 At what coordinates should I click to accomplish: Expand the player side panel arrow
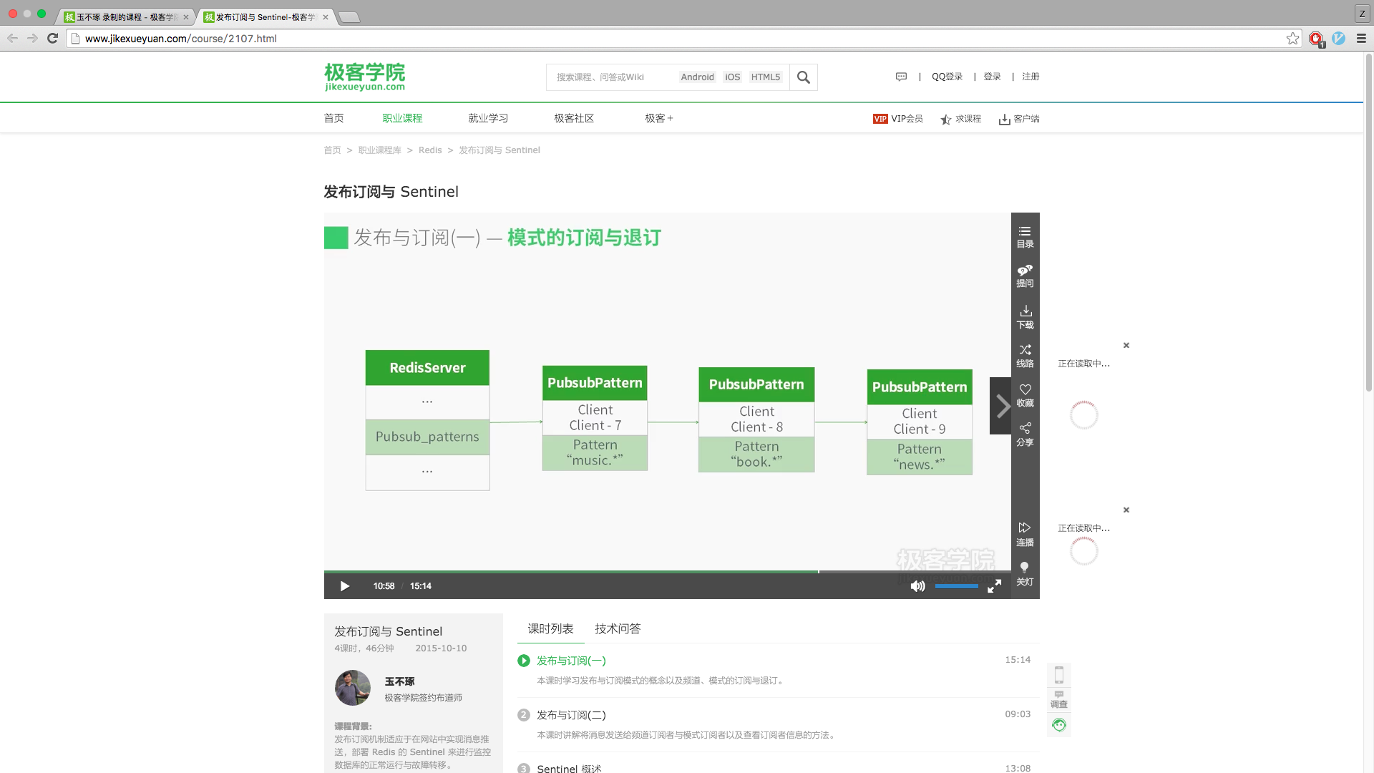tap(1001, 406)
